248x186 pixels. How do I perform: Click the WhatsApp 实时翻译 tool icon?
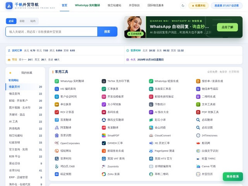[57, 81]
